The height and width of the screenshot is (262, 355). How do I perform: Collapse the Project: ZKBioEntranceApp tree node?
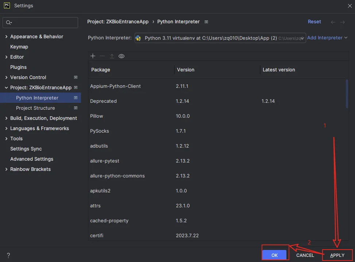pyautogui.click(x=7, y=88)
